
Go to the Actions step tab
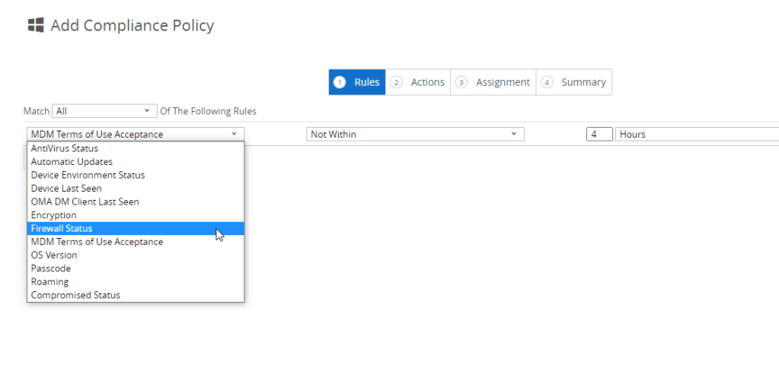[418, 82]
